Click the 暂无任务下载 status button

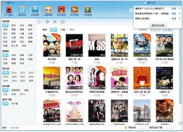(156, 128)
